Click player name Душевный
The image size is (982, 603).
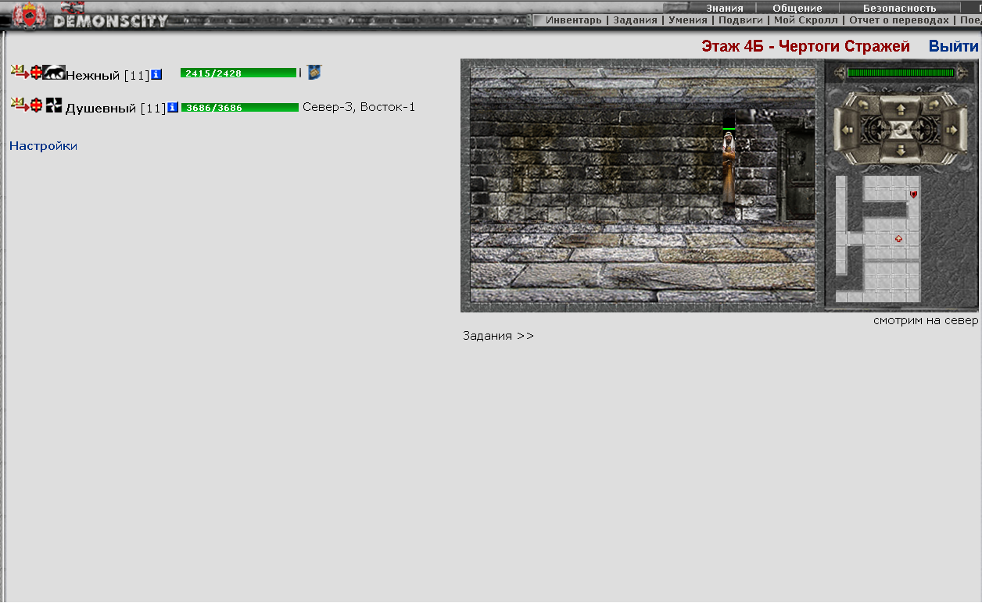pos(101,108)
